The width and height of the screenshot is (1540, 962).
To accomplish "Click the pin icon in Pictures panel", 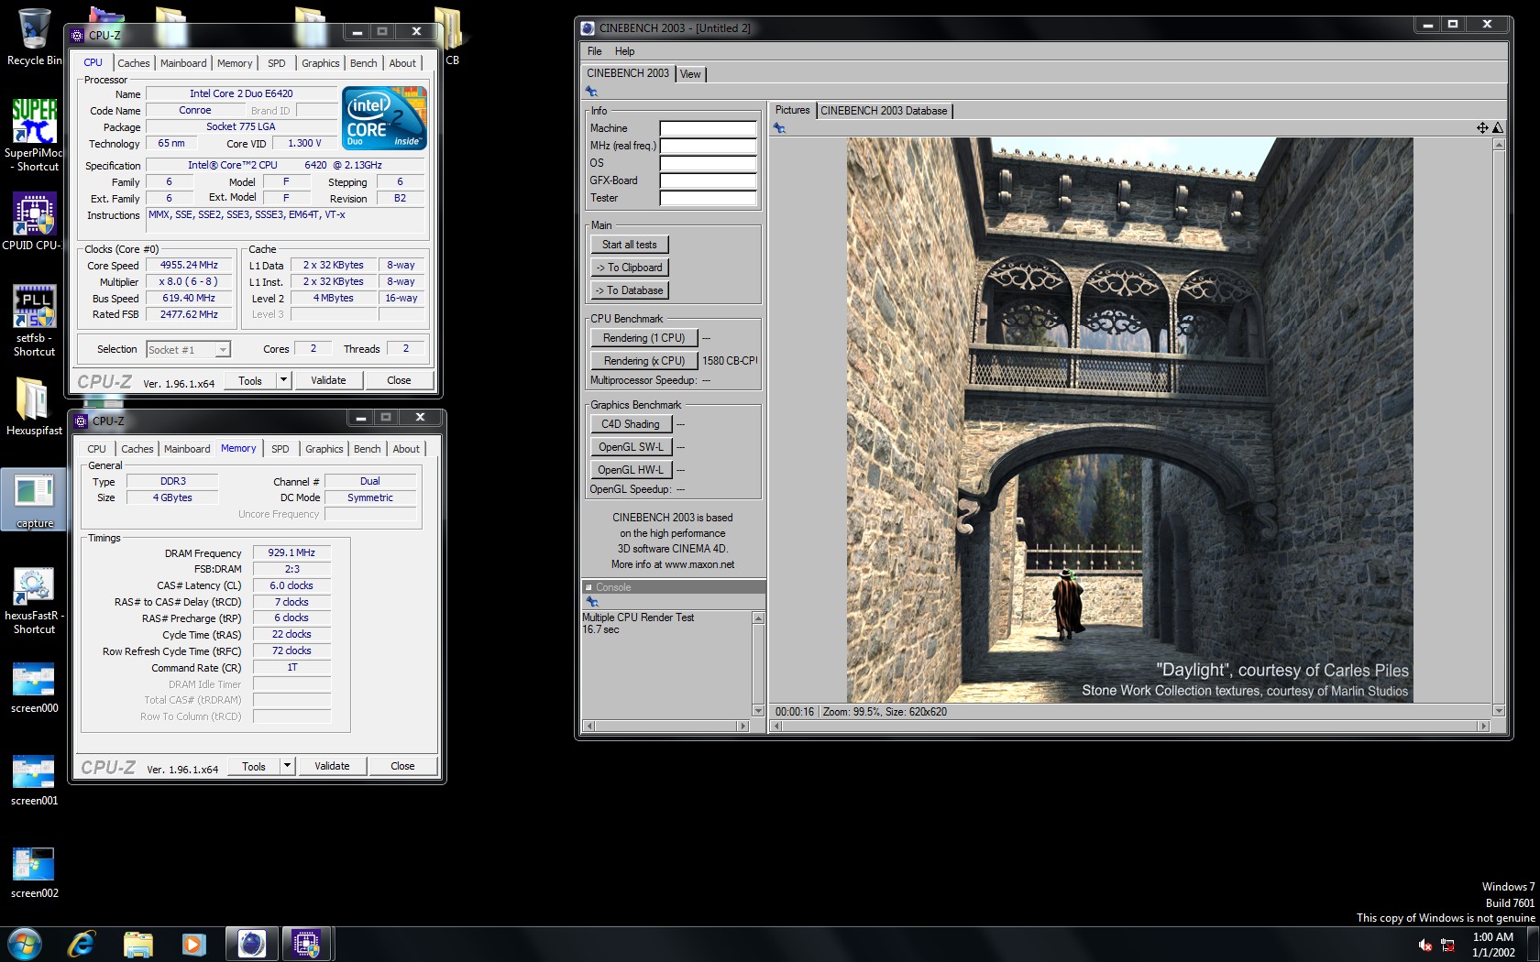I will pyautogui.click(x=779, y=128).
